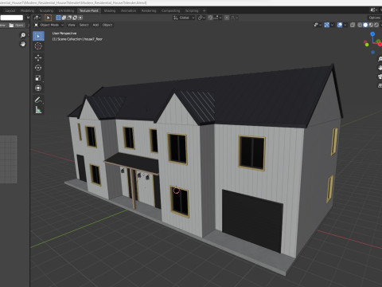
Task: Click the image editor zoom icon
Action: [x=23, y=35]
